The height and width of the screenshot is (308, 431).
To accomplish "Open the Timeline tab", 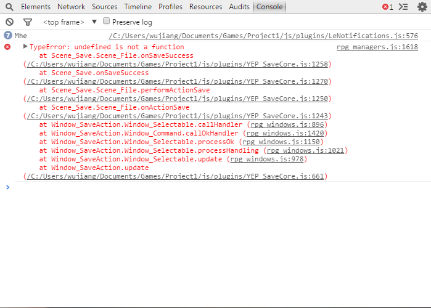I will (138, 7).
